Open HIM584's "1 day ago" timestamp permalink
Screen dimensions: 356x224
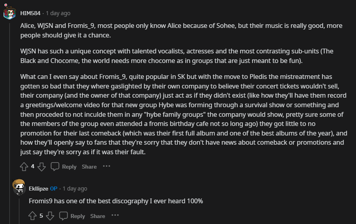click(x=58, y=13)
